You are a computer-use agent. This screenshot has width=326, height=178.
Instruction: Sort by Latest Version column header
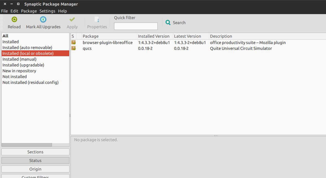[x=191, y=36]
